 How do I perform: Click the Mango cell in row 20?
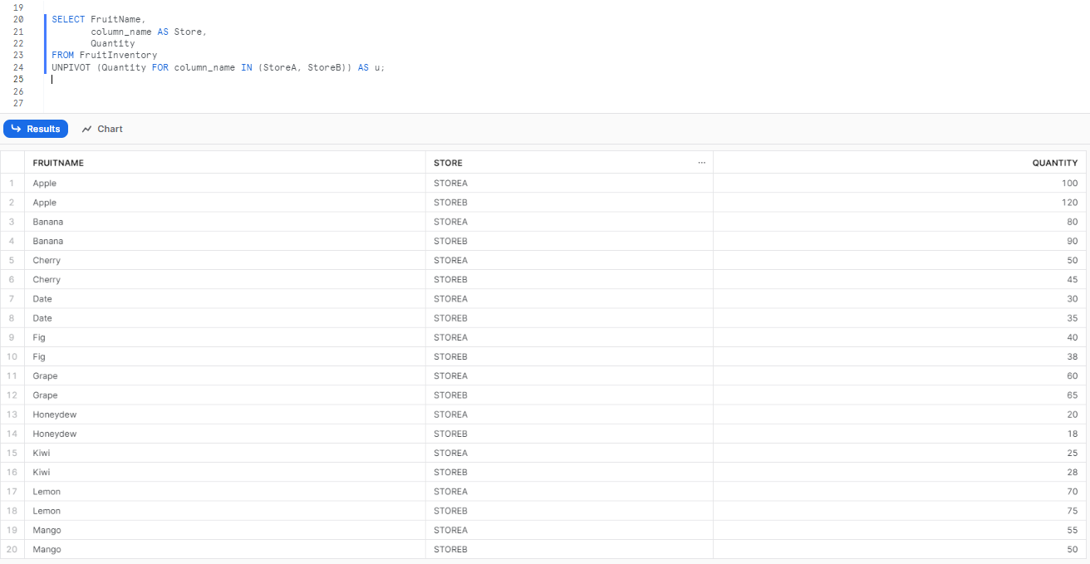46,549
